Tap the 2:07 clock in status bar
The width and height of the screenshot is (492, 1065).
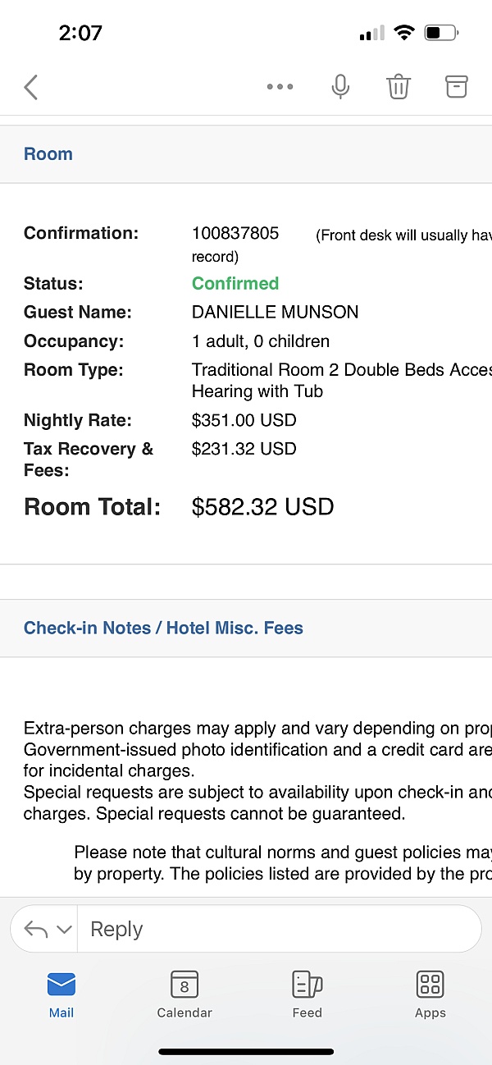click(80, 33)
